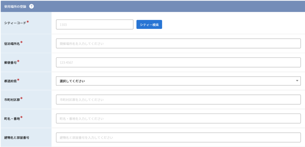The width and height of the screenshot is (305, 147).
Task: Click the red asterisk beside シティーコード
Action: tap(28, 22)
